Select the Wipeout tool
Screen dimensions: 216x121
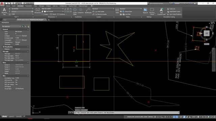145,11
